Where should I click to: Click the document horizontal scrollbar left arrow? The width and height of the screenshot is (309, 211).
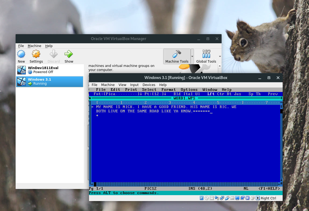coord(93,184)
